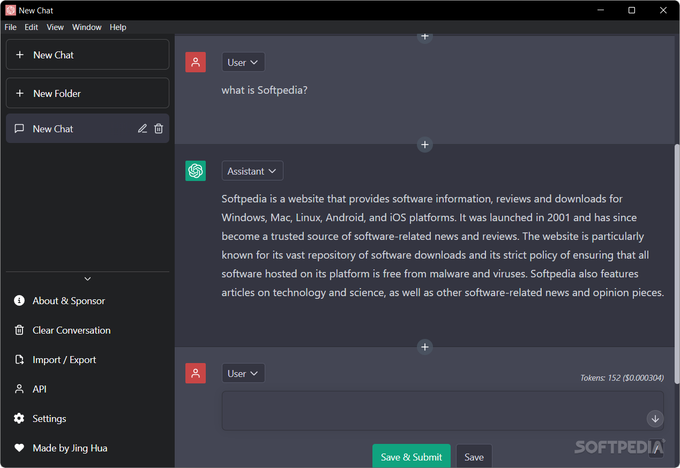This screenshot has height=468, width=680.
Task: Open the File menu
Action: tap(10, 27)
